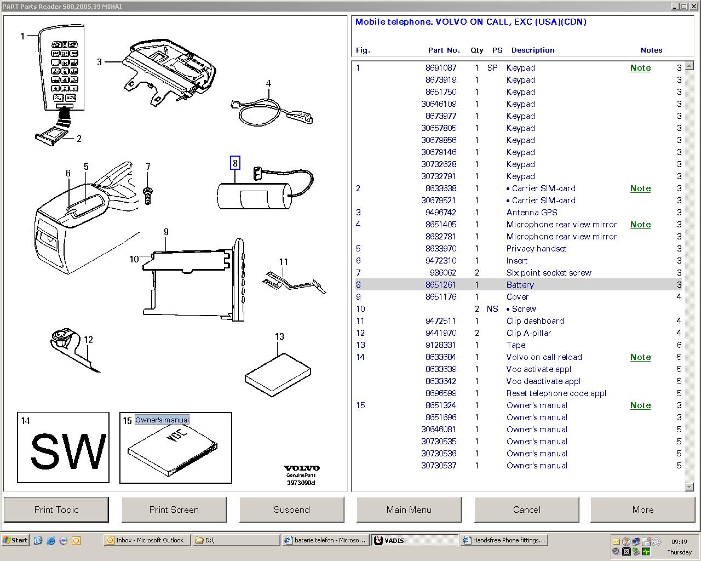Click the Cancel button
The width and height of the screenshot is (701, 561).
click(x=527, y=510)
